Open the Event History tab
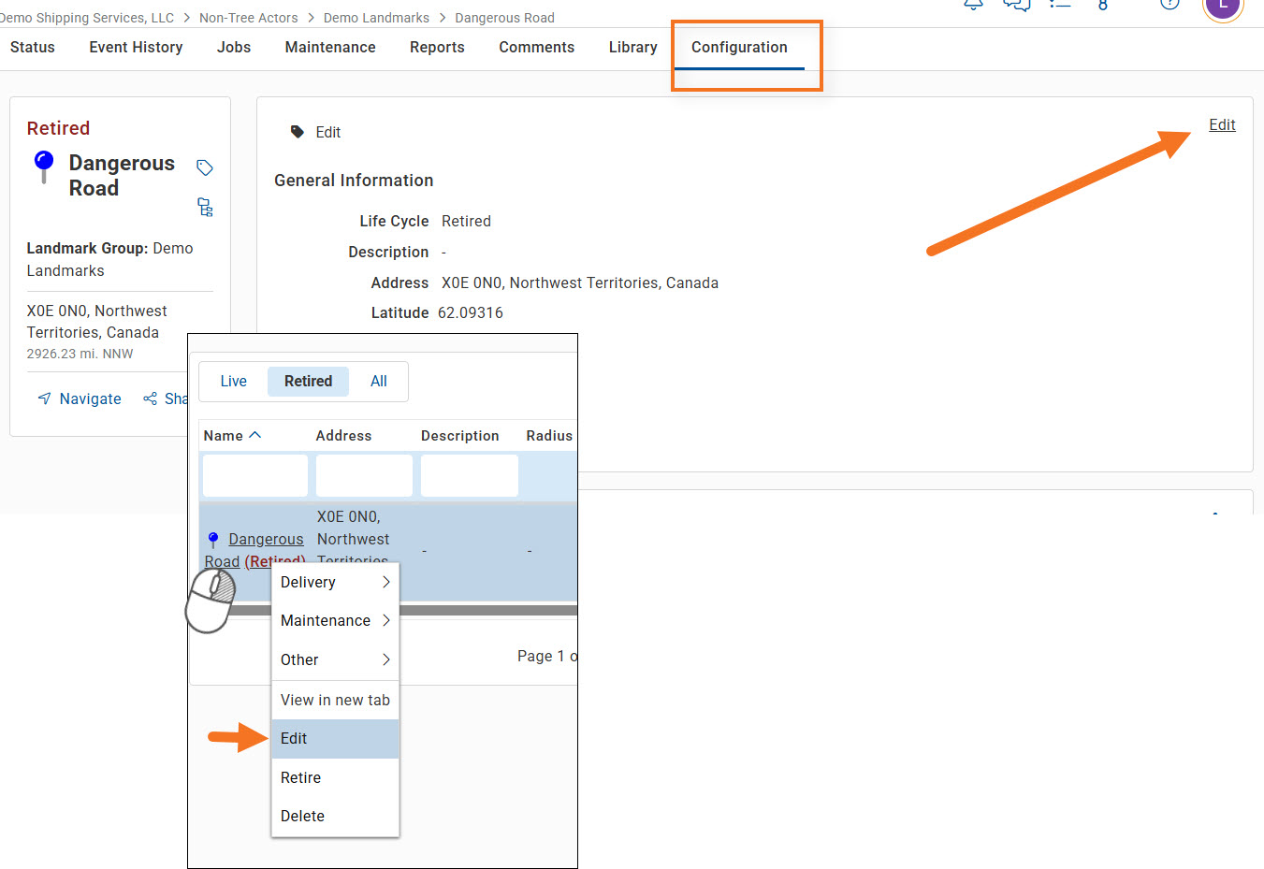This screenshot has width=1264, height=869. click(136, 47)
